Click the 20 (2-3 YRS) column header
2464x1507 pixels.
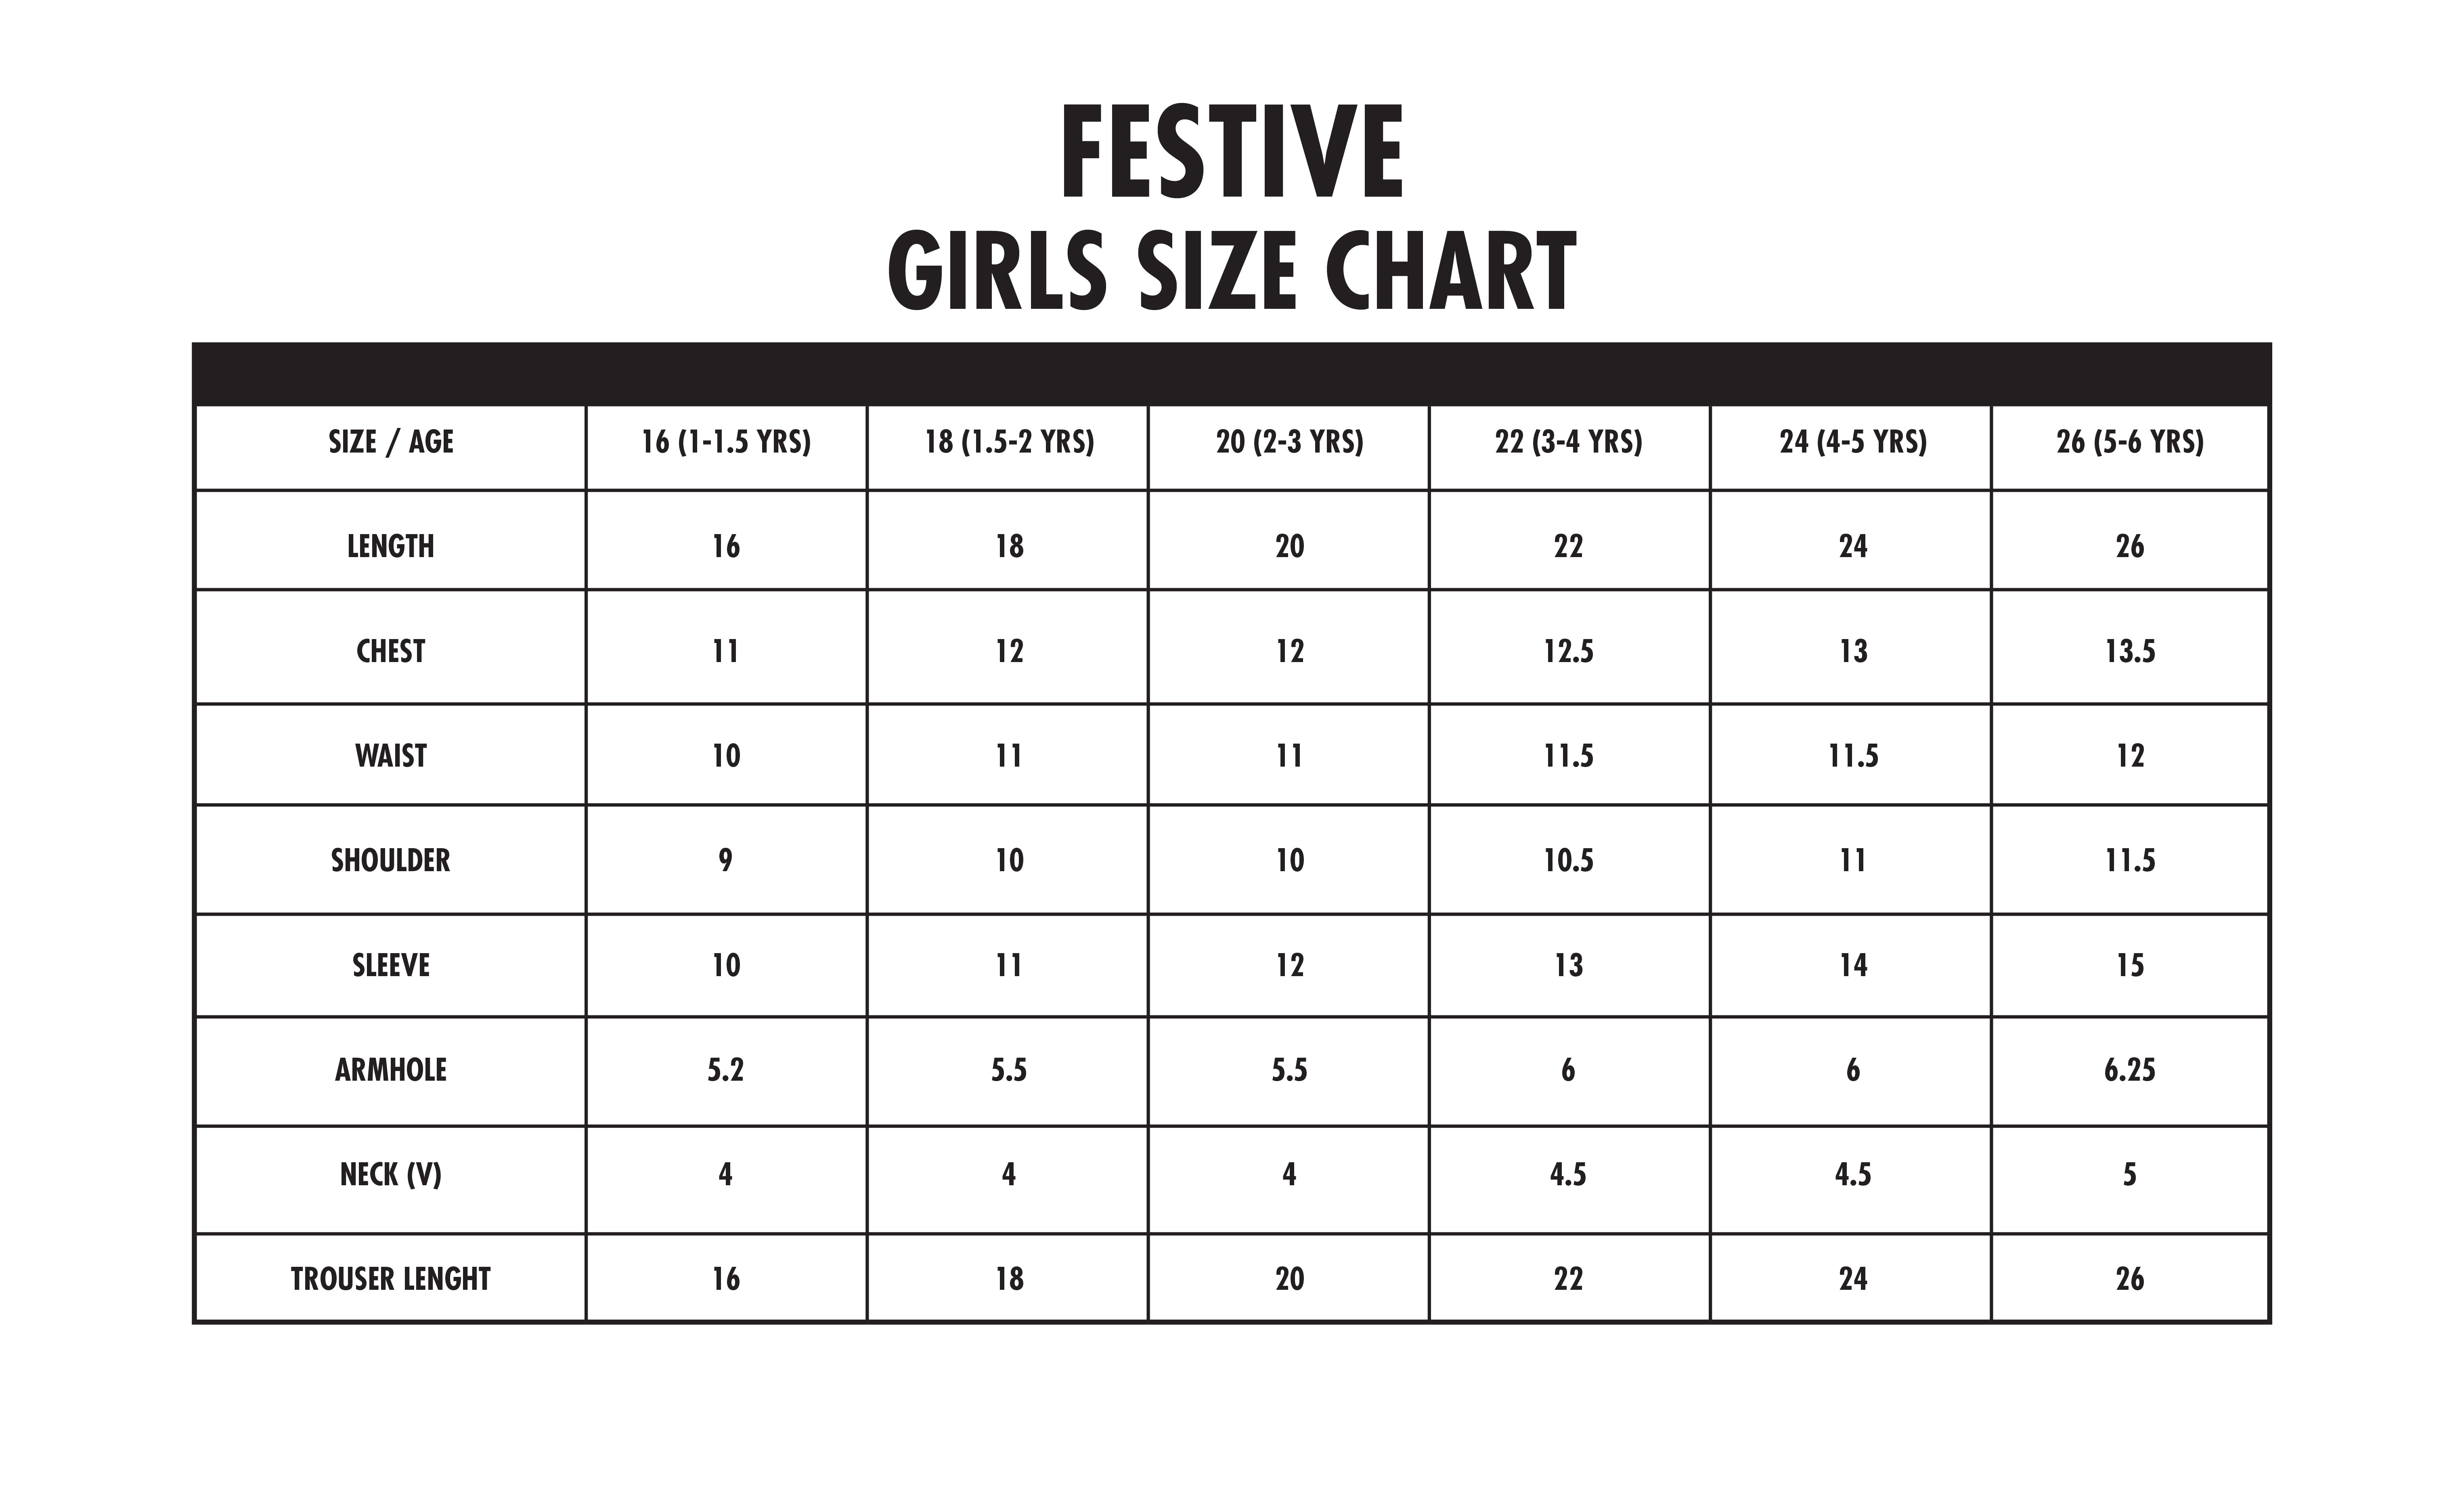pos(1289,442)
